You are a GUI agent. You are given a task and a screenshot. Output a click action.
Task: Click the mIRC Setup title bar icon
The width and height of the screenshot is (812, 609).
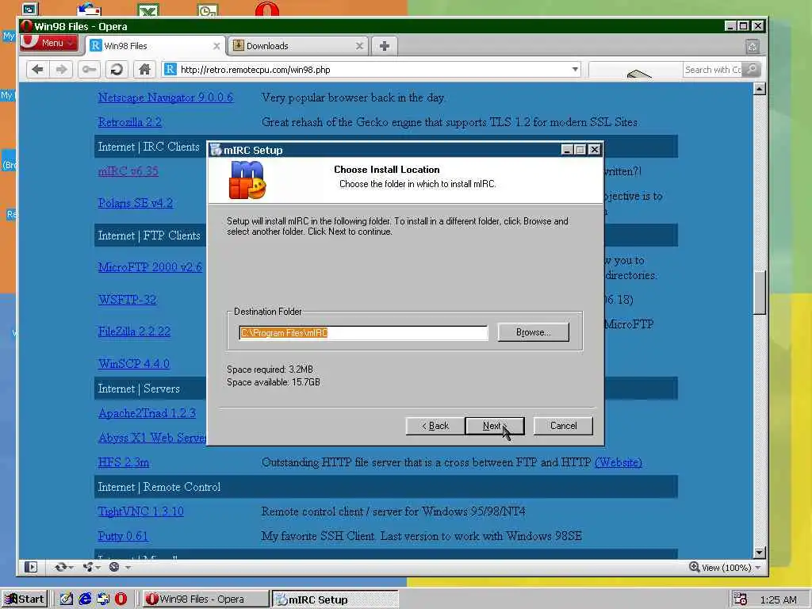(216, 150)
